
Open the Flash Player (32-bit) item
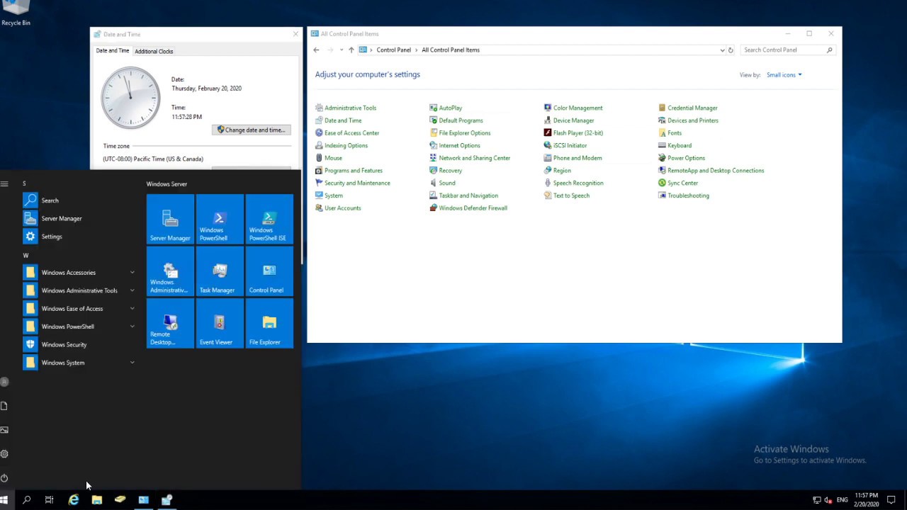573,133
